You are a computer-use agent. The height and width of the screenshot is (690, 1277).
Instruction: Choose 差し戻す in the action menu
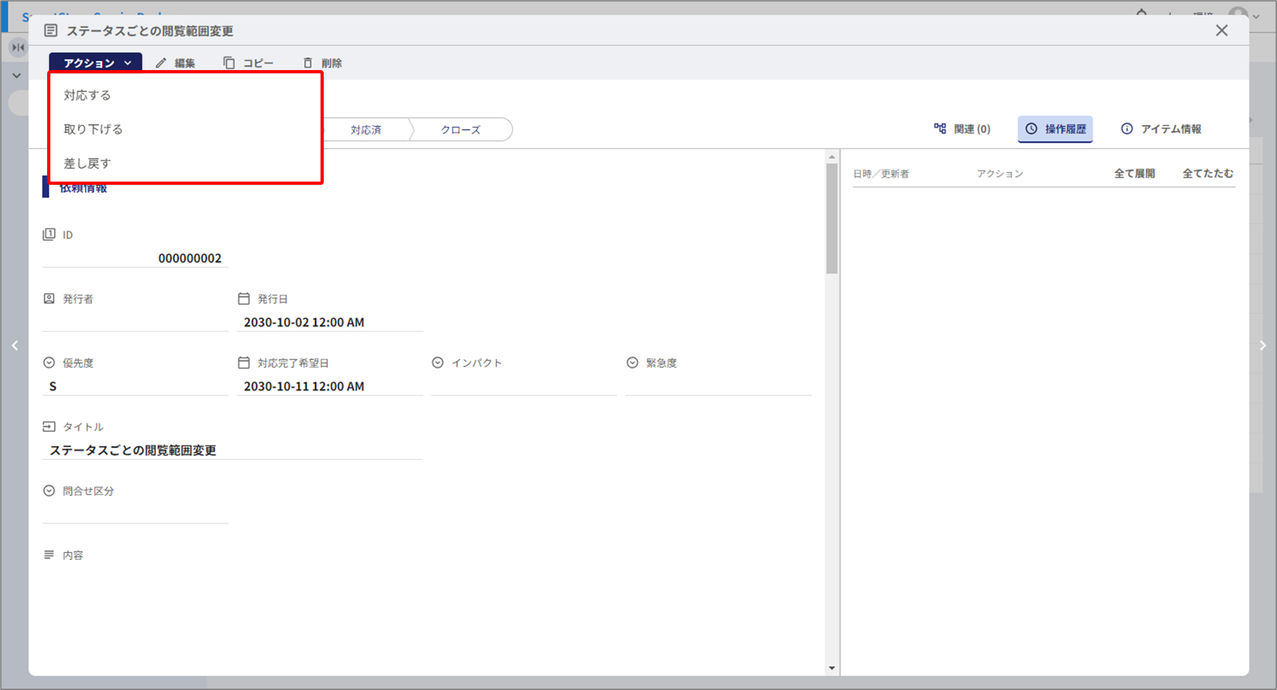point(87,164)
